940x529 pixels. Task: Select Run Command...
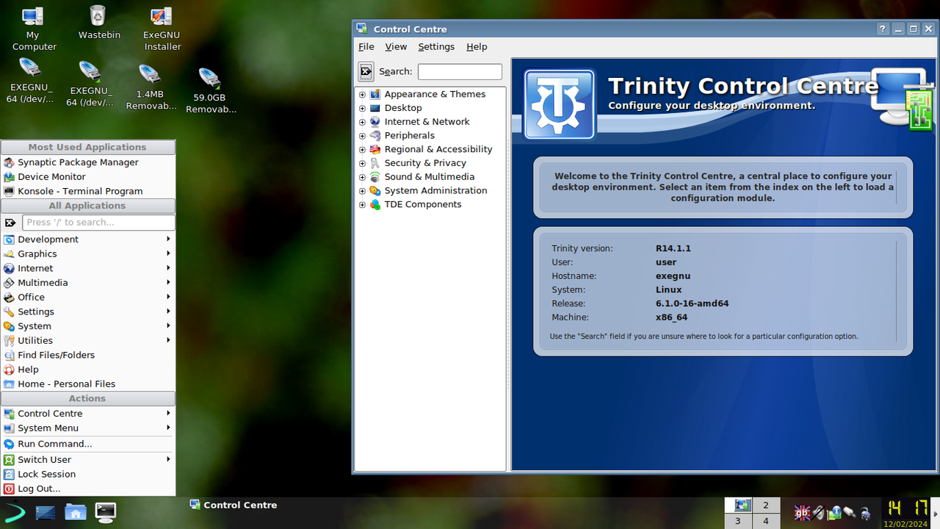(x=88, y=444)
